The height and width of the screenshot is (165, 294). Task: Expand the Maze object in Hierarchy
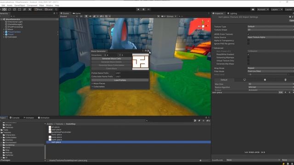[4, 29]
